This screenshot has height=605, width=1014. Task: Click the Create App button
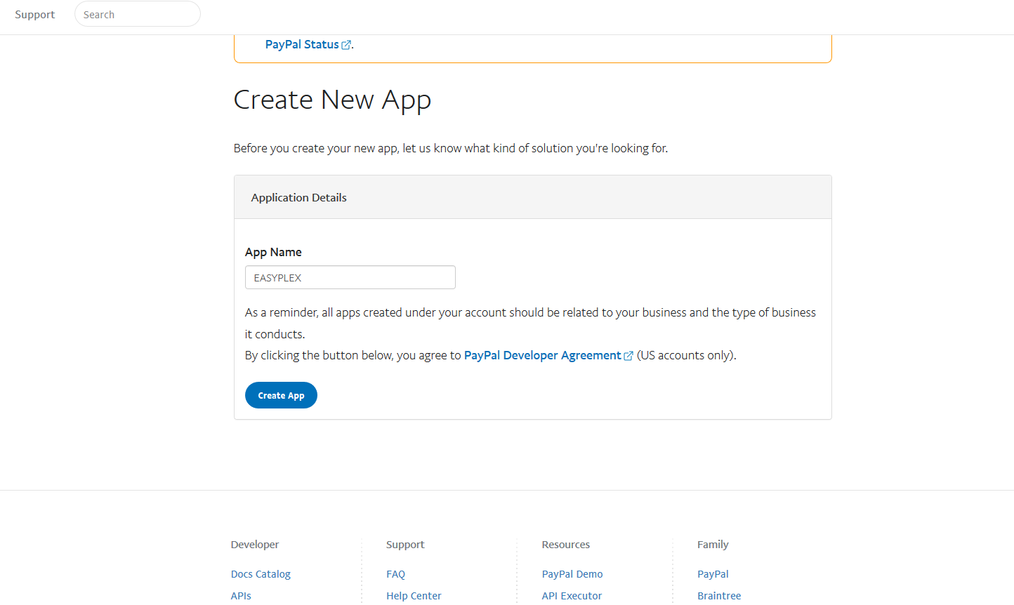tap(281, 394)
